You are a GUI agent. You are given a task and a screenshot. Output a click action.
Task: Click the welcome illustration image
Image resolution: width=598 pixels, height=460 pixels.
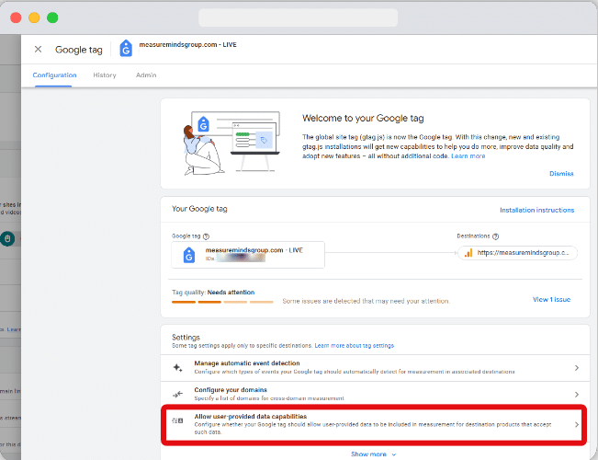[231, 143]
